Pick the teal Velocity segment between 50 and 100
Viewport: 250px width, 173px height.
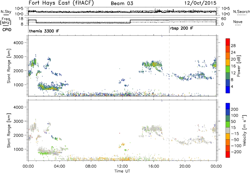228,118
